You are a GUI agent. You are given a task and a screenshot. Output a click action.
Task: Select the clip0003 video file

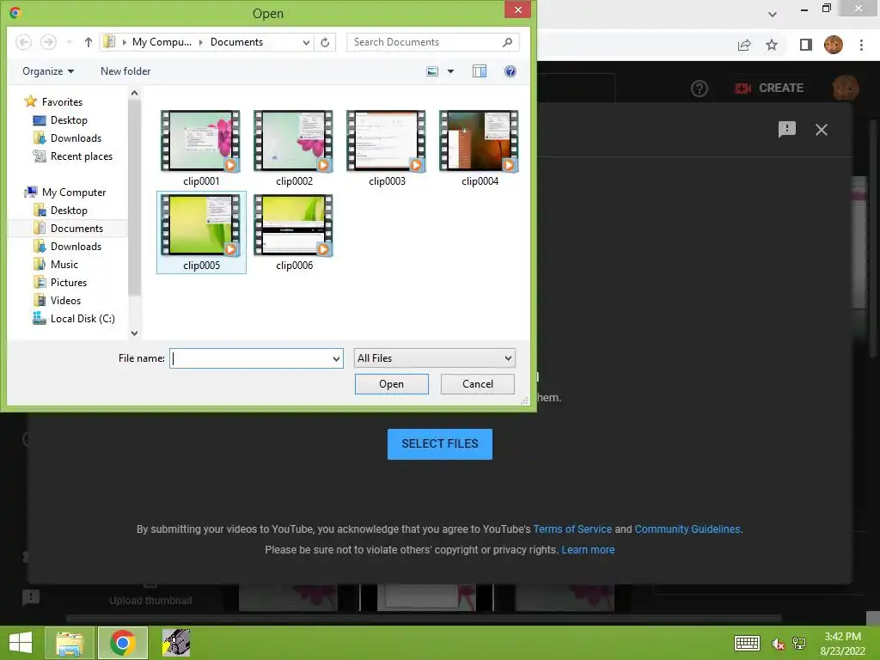(387, 148)
